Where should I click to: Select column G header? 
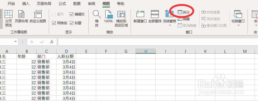tap(126, 51)
